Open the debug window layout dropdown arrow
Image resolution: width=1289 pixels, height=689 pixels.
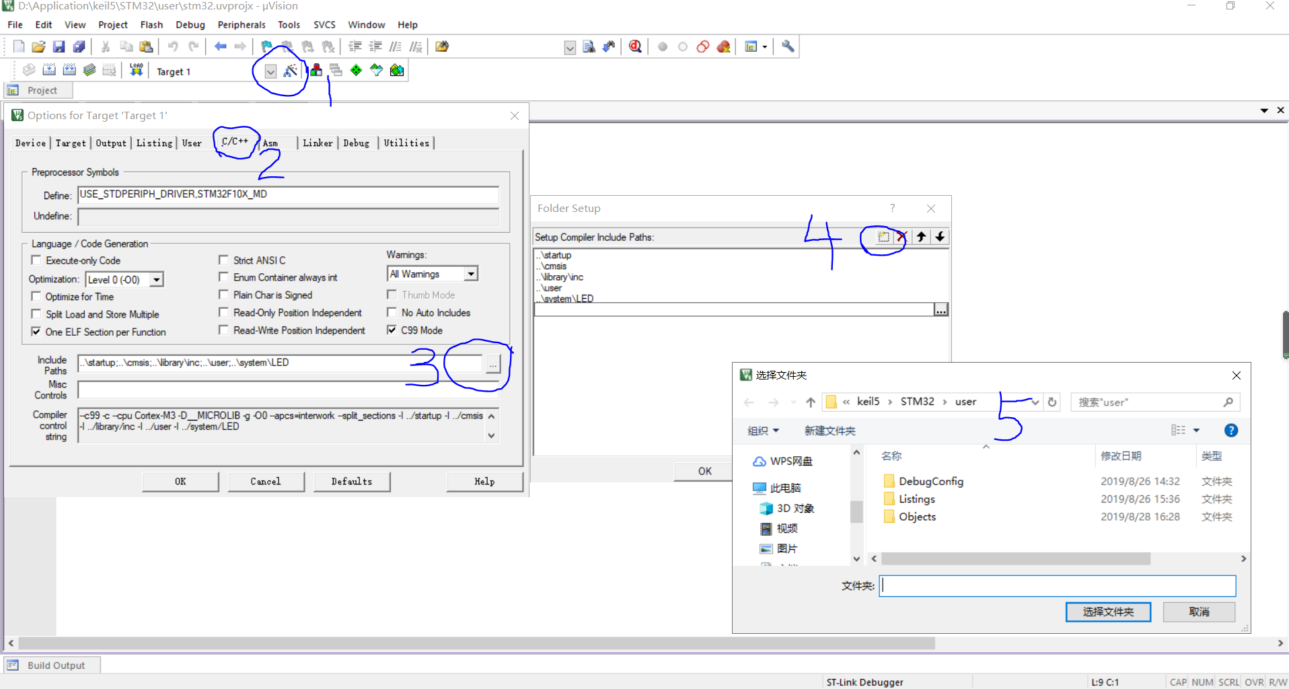[x=764, y=47]
